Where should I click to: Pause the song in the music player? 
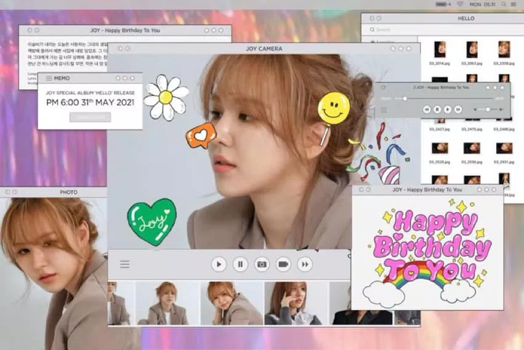437,109
